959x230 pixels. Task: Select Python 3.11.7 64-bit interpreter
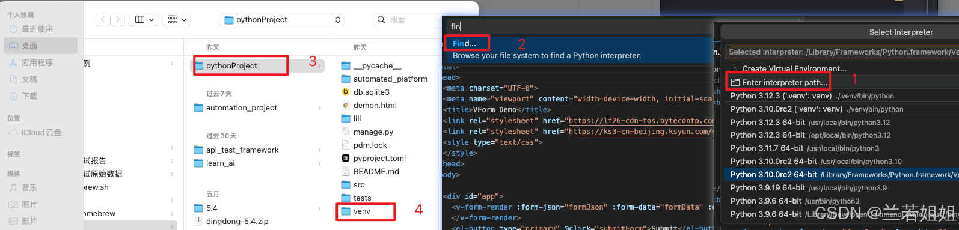(x=842, y=148)
